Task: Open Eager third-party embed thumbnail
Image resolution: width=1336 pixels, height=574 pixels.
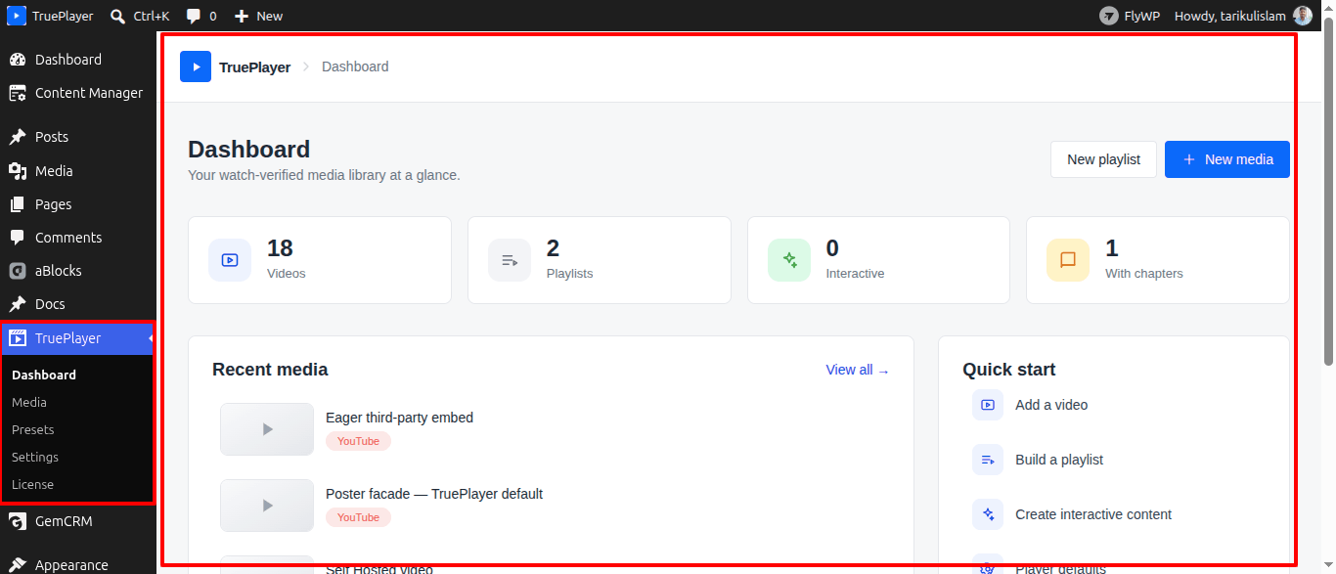Action: [267, 429]
